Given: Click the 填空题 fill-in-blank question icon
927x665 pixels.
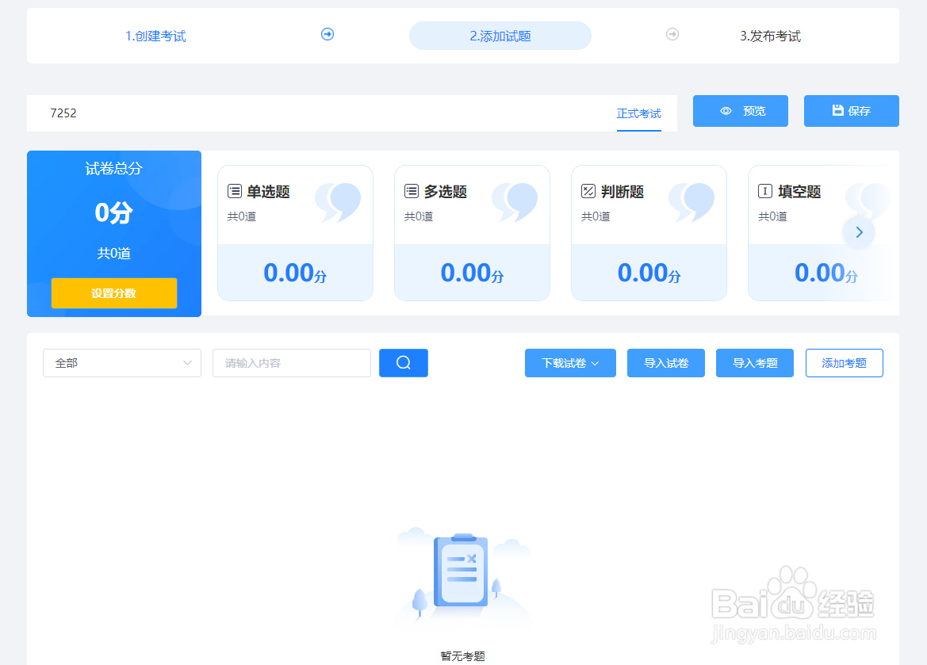Looking at the screenshot, I should click(765, 190).
